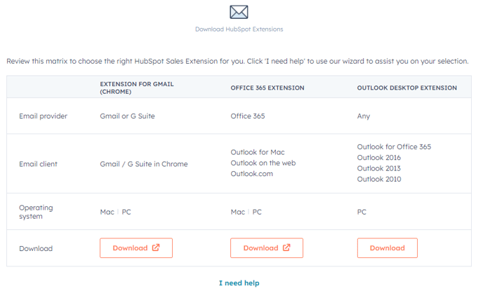Click the 'Outlook for Office 365' entry

[x=394, y=146]
